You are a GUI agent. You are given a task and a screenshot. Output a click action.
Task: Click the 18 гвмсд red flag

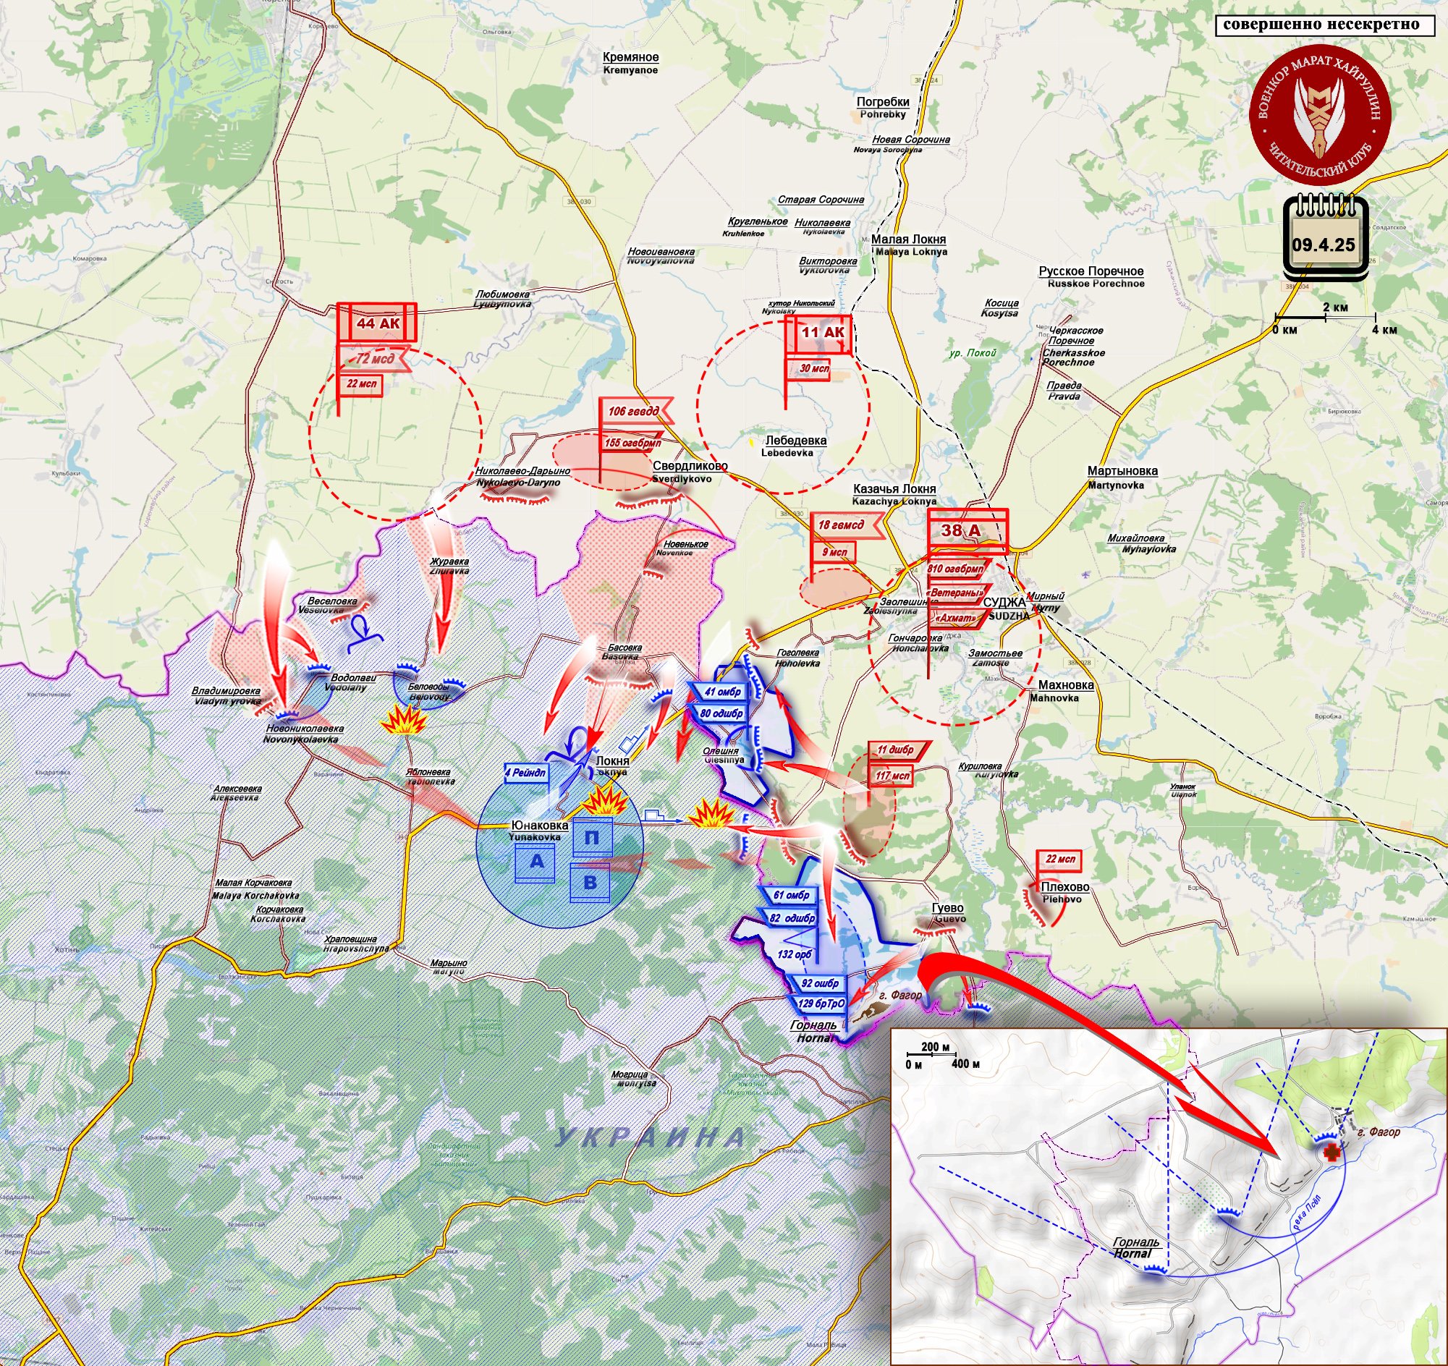[x=843, y=525]
